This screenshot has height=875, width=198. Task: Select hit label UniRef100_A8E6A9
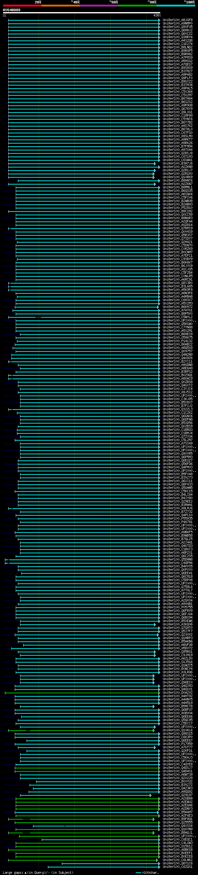178,368
